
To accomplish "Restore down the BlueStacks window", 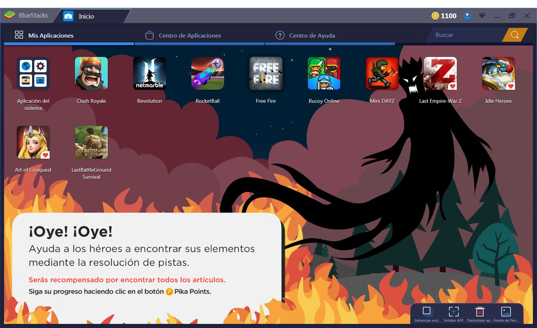I will coord(512,16).
